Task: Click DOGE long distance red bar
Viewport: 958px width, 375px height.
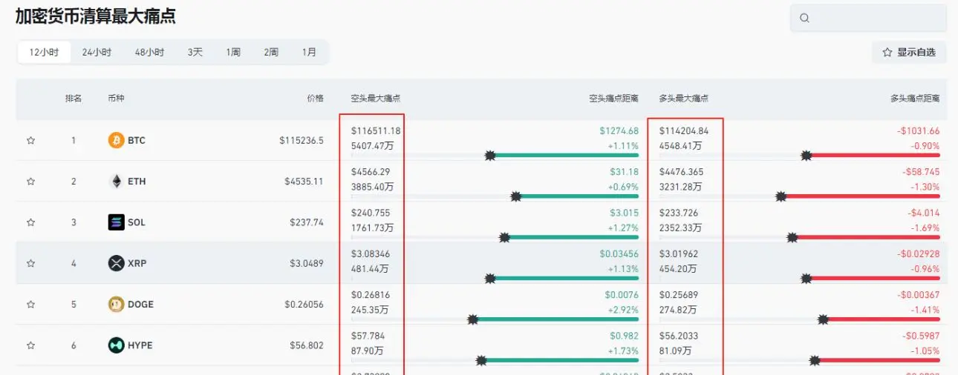Action: point(882,319)
